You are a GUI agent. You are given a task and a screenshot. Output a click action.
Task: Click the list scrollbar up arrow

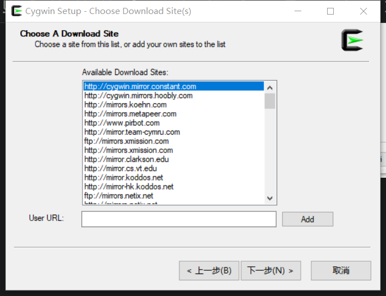tap(270, 87)
